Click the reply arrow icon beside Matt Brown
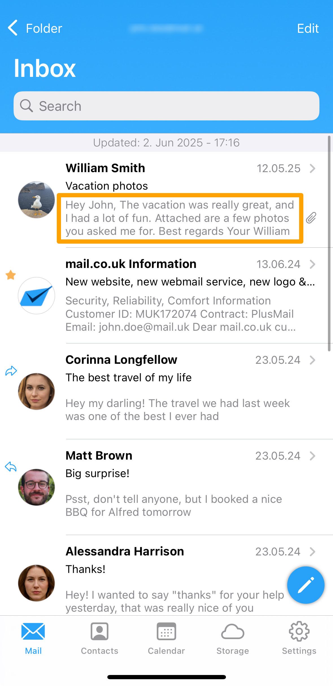Viewport: 333px width, 686px height. [11, 466]
